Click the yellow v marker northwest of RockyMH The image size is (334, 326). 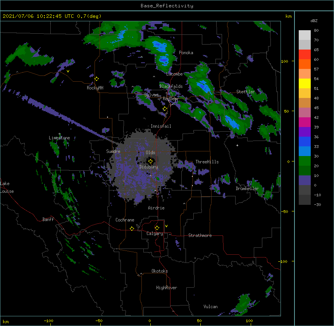pyautogui.click(x=68, y=71)
